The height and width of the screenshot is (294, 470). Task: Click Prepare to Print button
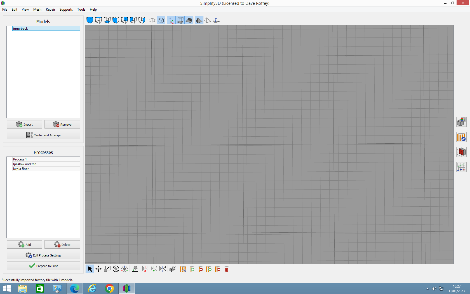(x=43, y=266)
